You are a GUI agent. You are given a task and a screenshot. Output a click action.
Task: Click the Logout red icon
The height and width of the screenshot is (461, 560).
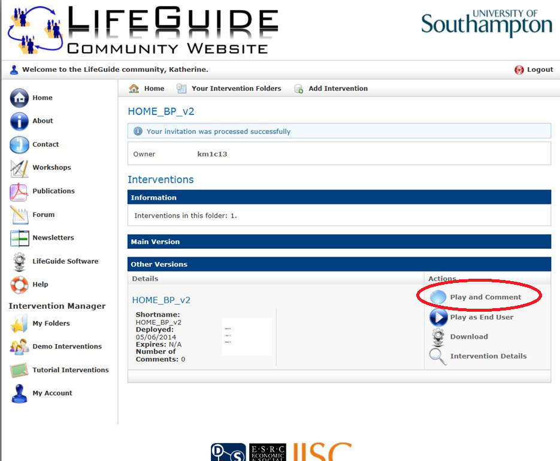519,70
